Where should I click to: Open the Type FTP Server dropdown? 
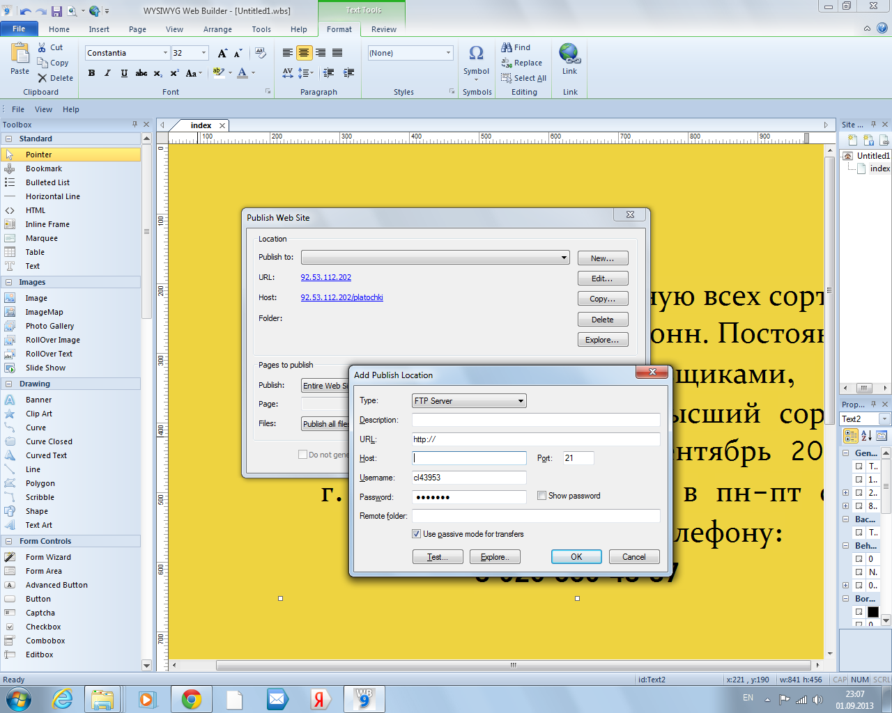coord(469,401)
